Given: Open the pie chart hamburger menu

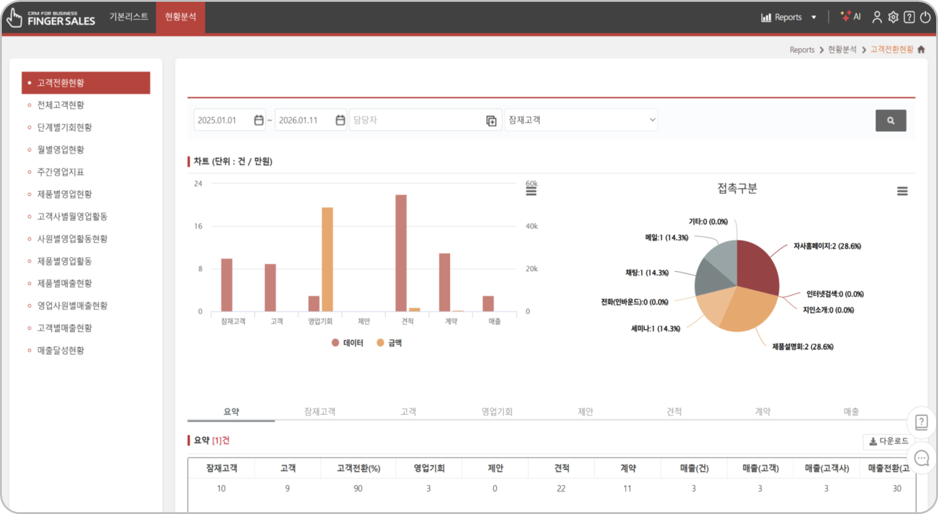Looking at the screenshot, I should [902, 191].
